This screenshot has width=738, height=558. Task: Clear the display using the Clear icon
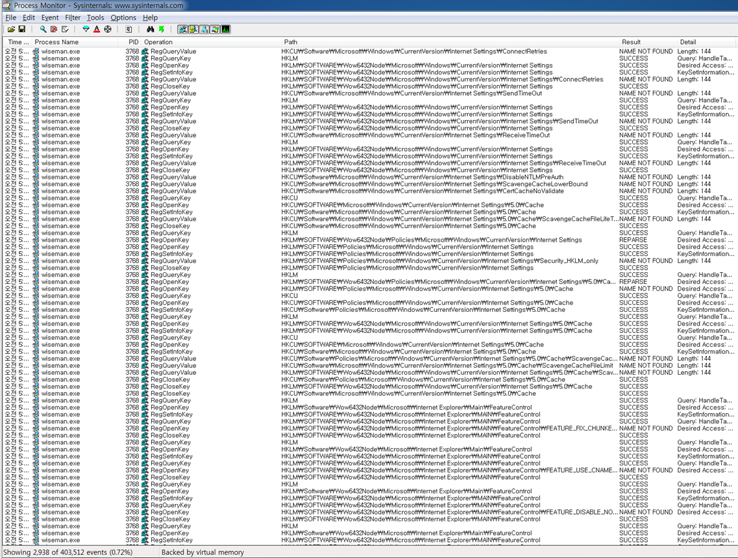[x=65, y=29]
